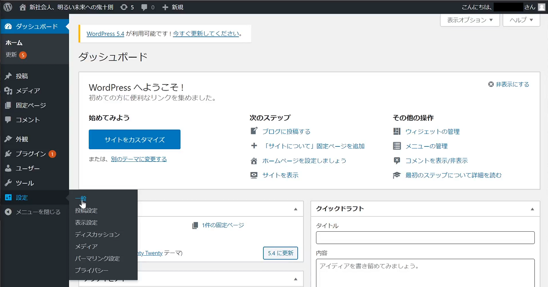Image resolution: width=548 pixels, height=287 pixels.
Task: Open the ホームページを設定しましょう link
Action: (305, 161)
